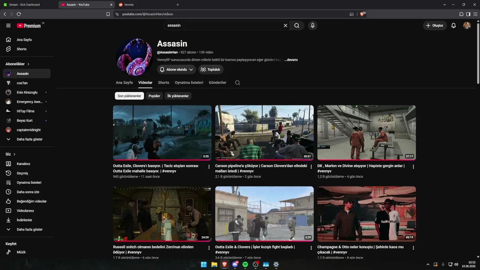
Task: Expand the Siz section arrow
Action: tap(15, 154)
